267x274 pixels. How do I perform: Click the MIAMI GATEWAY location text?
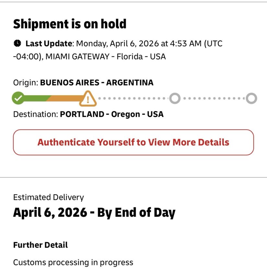[77, 57]
